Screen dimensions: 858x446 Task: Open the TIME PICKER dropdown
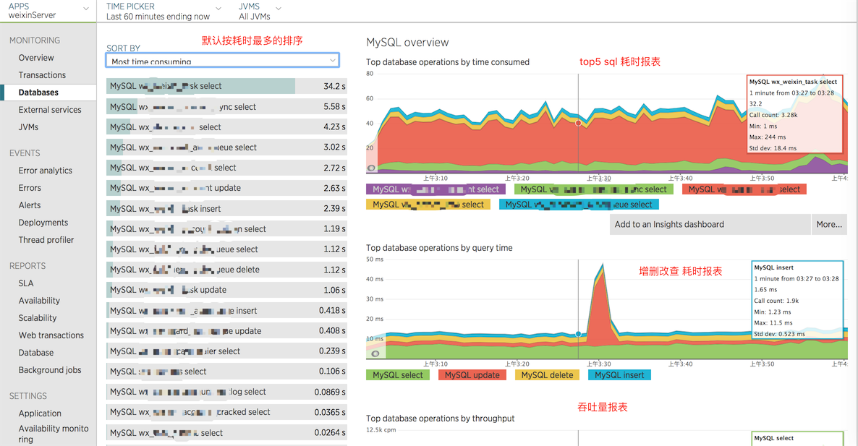(162, 11)
